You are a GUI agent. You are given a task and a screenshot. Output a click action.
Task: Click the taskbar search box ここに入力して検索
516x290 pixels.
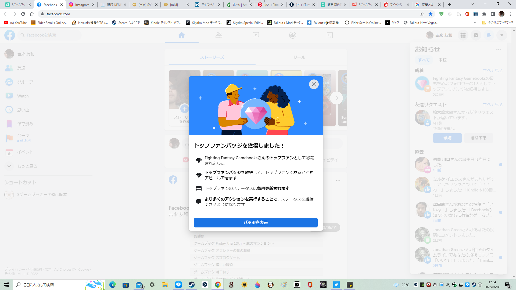coord(59,285)
